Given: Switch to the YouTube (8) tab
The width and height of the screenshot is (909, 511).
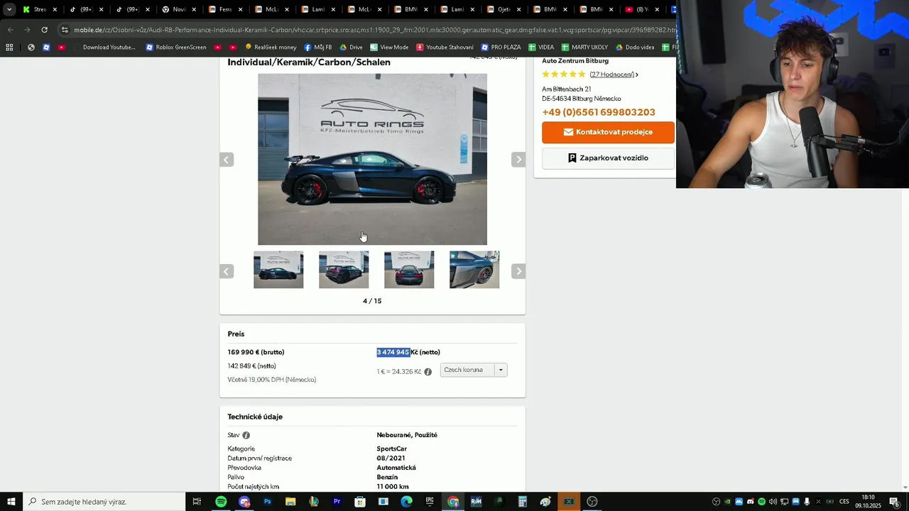Looking at the screenshot, I should point(641,9).
